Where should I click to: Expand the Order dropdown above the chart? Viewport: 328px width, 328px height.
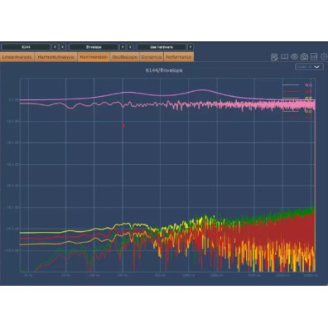(309, 67)
